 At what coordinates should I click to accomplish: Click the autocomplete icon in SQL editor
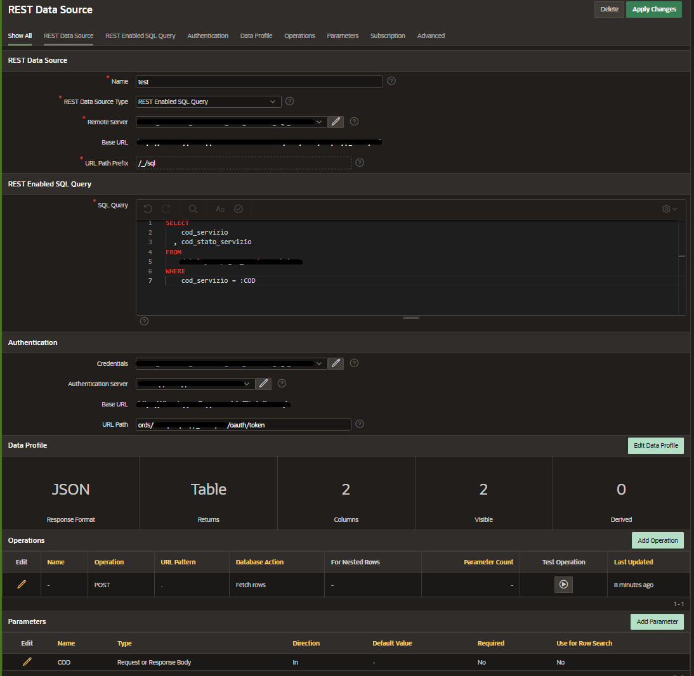click(x=220, y=209)
